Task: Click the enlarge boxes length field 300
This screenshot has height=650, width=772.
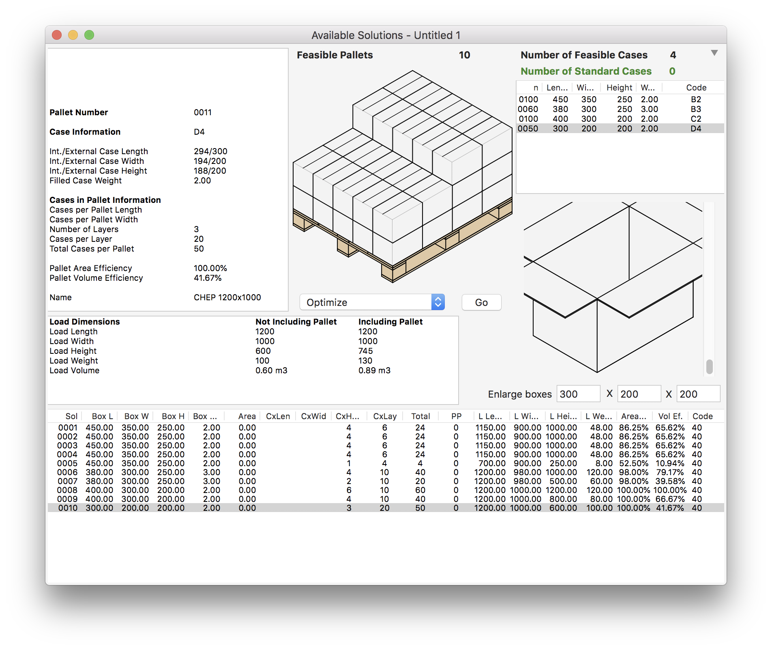Action: [x=578, y=394]
